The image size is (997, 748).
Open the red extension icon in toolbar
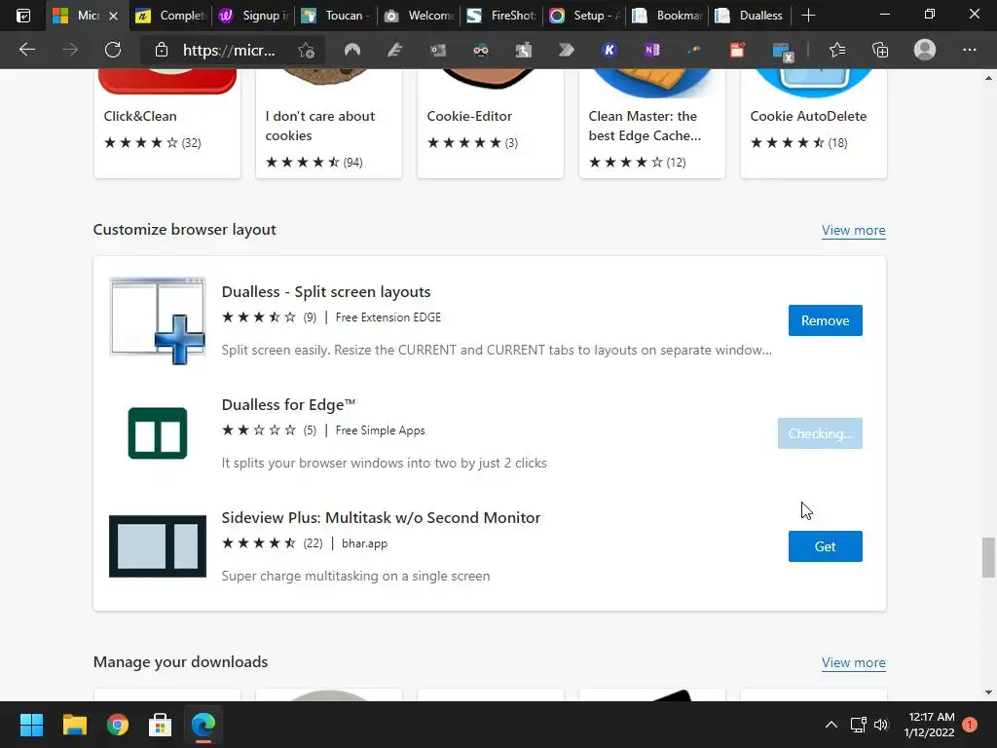[x=737, y=50]
